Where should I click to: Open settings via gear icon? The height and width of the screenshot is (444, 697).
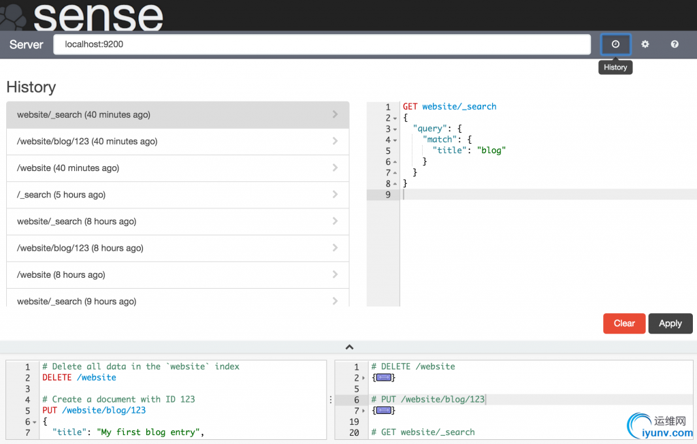tap(645, 44)
